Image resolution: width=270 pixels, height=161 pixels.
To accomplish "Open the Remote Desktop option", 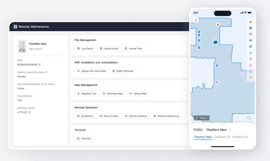I will click(136, 116).
